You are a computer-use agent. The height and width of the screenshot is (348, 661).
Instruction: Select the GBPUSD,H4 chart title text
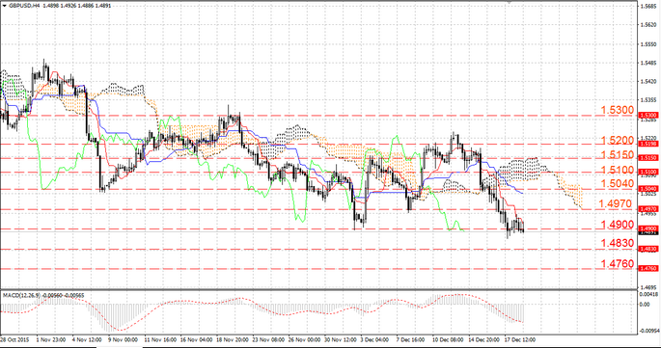(23, 6)
